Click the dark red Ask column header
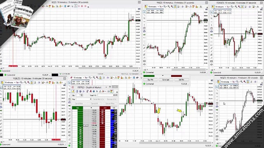This screenshot has height=148, width=264. pyautogui.click(x=105, y=108)
